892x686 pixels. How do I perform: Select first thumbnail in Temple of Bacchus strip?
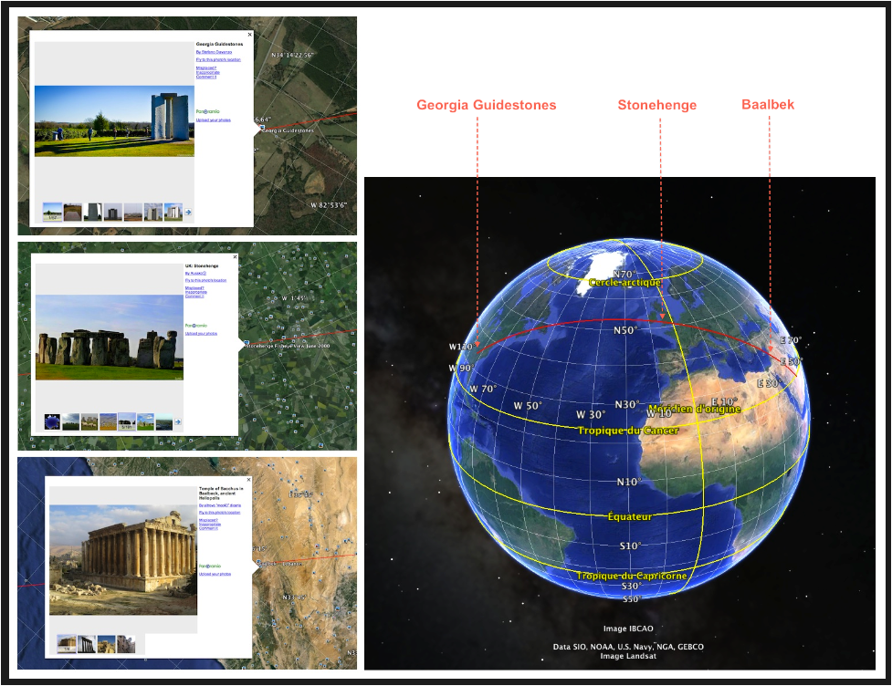click(67, 644)
